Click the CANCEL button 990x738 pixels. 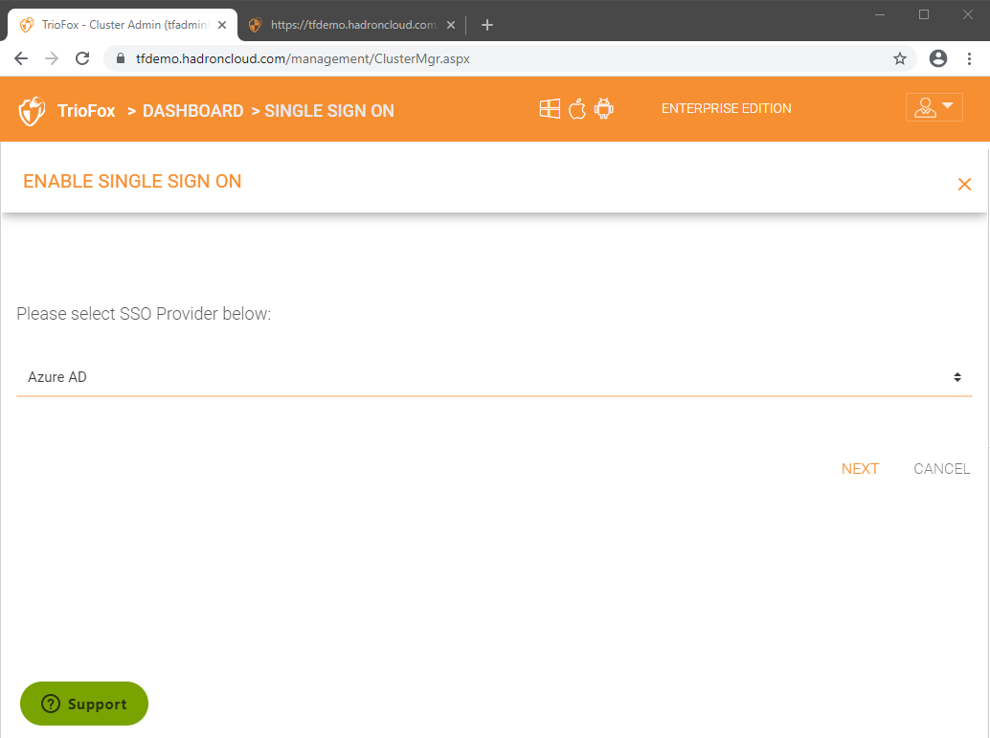(x=941, y=468)
